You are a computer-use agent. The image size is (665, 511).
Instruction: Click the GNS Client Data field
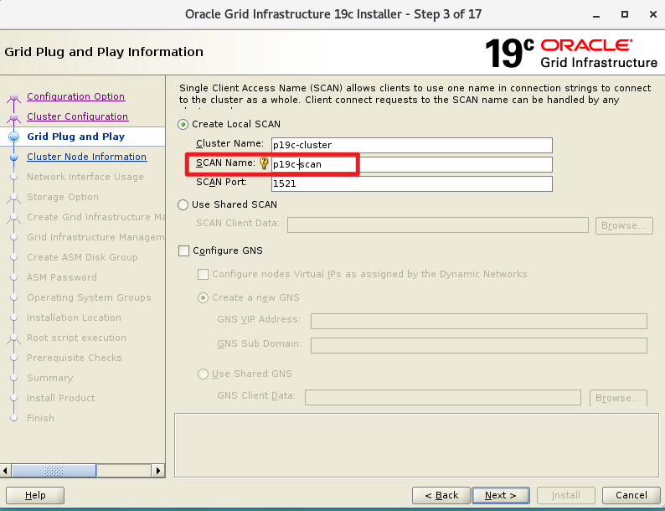click(x=443, y=397)
